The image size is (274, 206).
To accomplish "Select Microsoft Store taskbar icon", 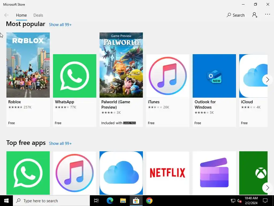I will pyautogui.click(x=136, y=201).
